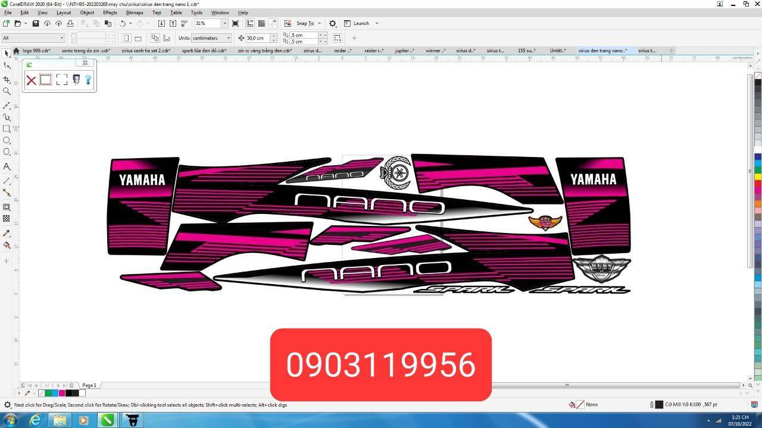The image size is (762, 428).
Task: Click the Save icon in the toolbar
Action: point(36,23)
